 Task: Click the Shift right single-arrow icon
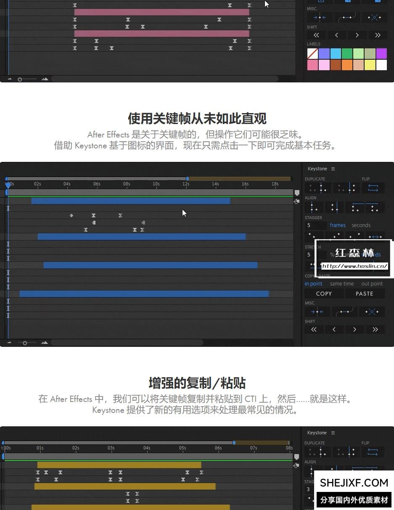[x=355, y=329]
